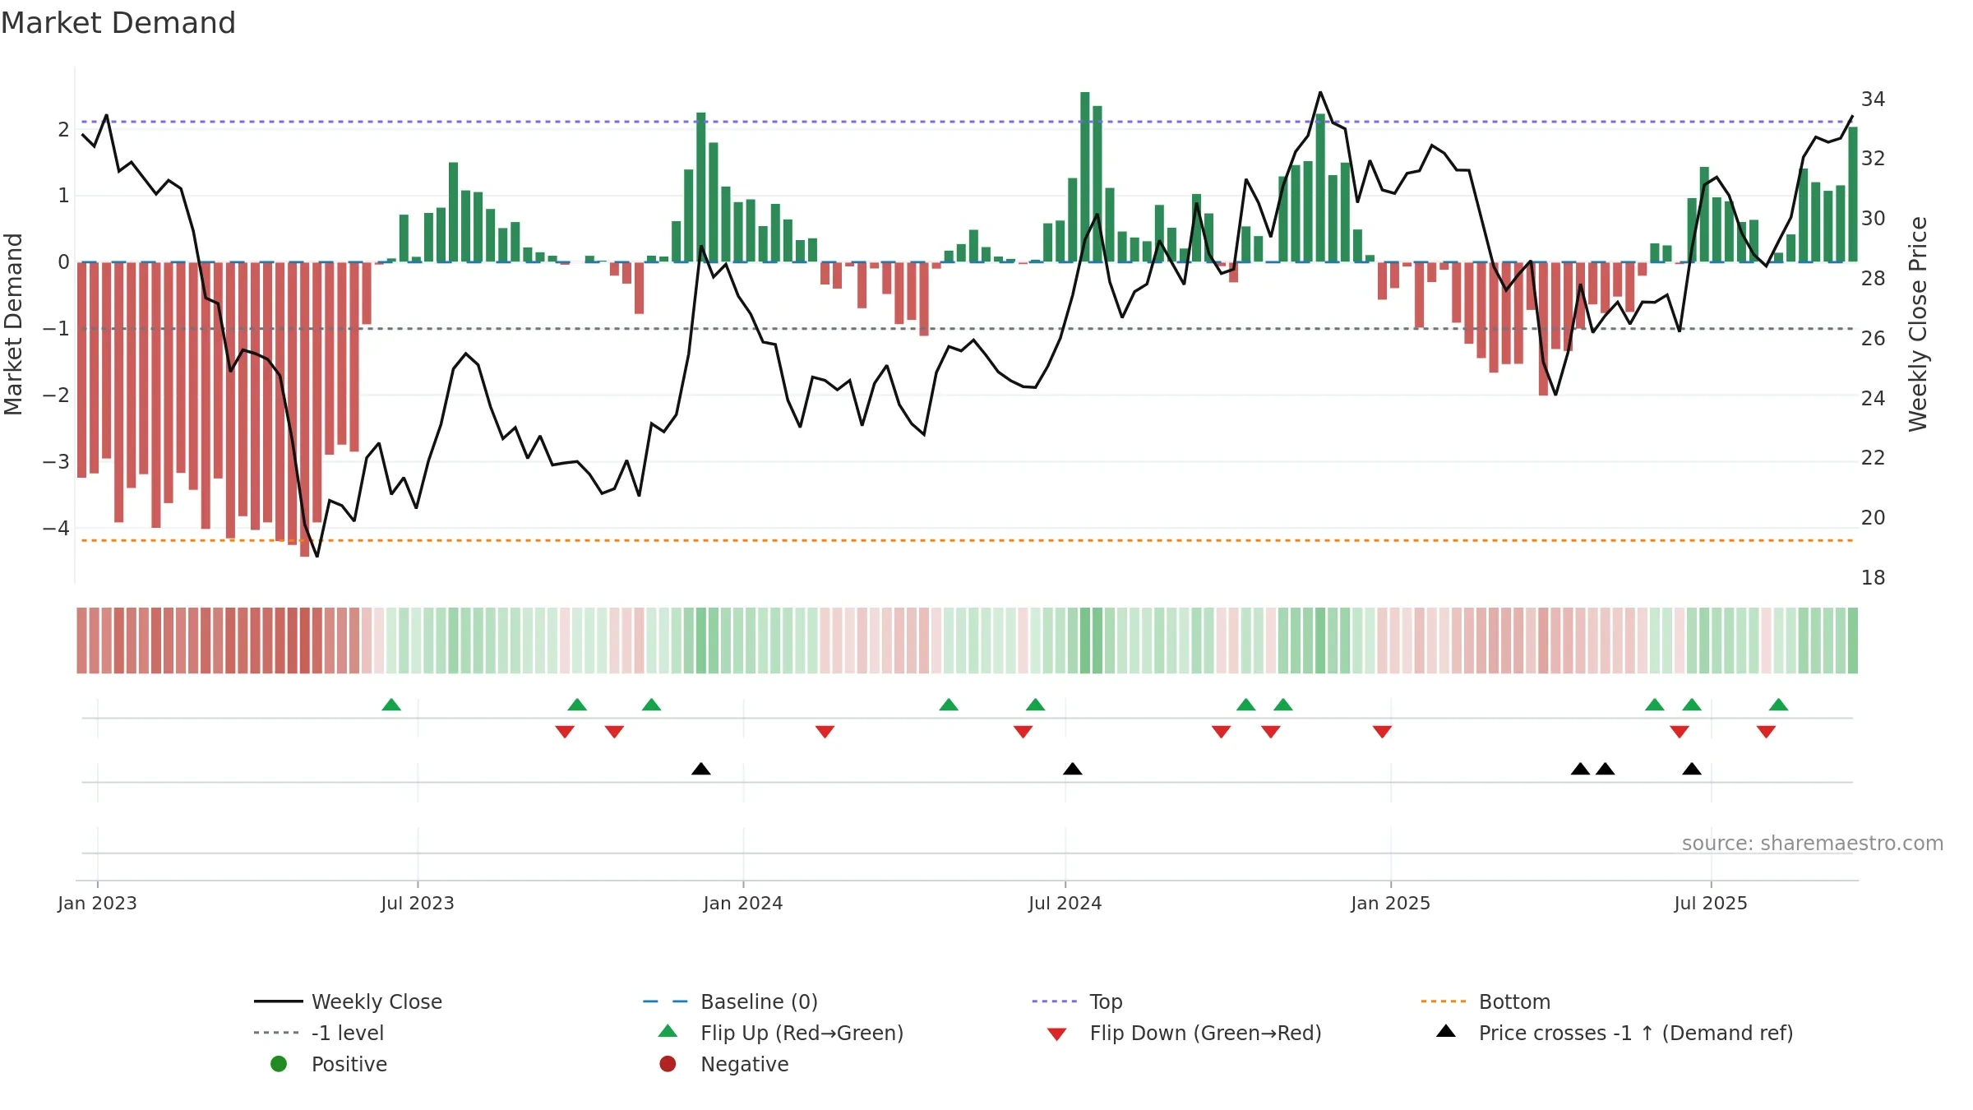Click the Jan 2025 axis label
1973x1110 pixels.
(1391, 903)
